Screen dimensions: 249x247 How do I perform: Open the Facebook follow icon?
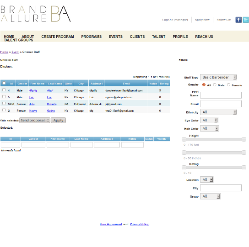[238, 20]
